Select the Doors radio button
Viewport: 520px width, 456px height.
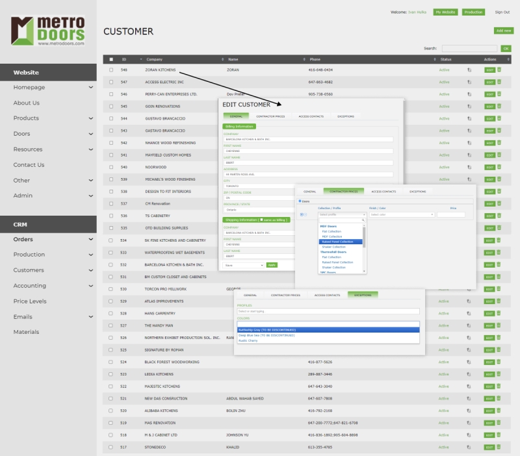(300, 201)
